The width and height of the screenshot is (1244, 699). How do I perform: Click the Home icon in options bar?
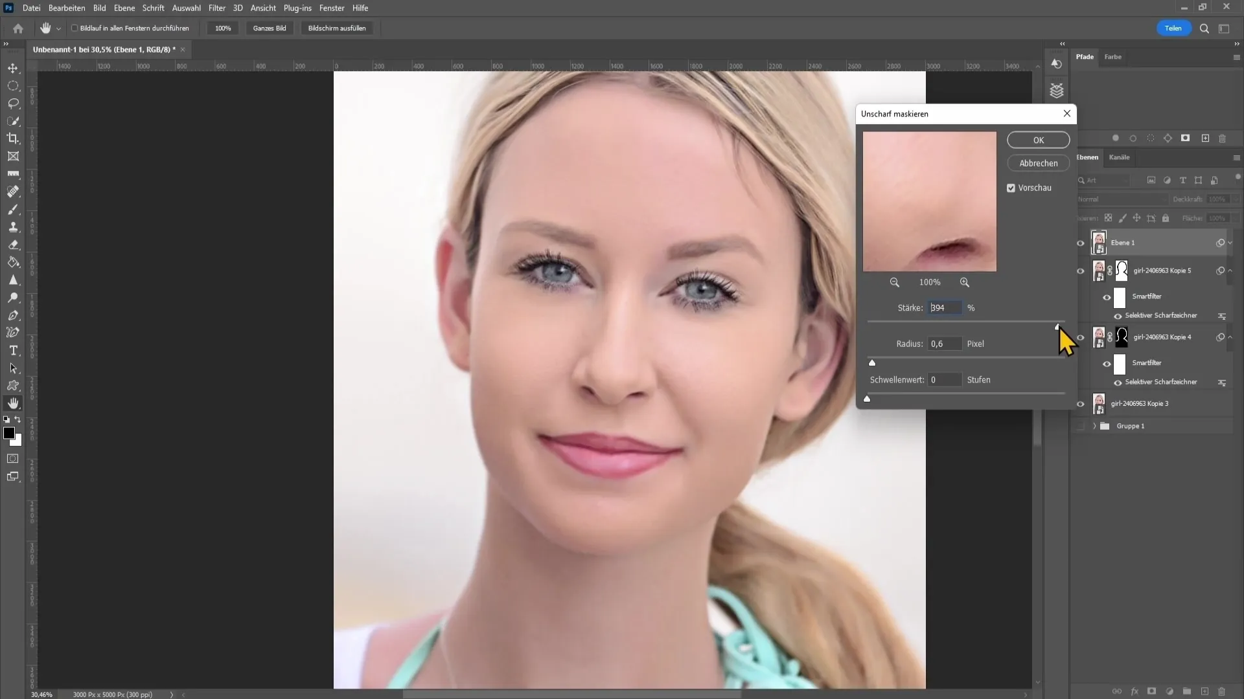(18, 28)
